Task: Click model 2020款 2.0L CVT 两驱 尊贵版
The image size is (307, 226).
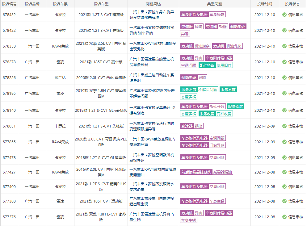Action: click(101, 78)
